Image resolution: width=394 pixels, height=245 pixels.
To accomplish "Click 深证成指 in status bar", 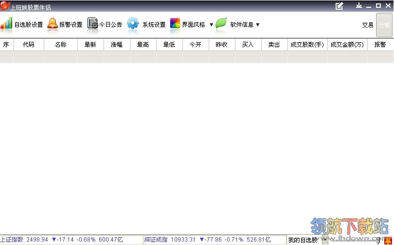I will (x=156, y=240).
